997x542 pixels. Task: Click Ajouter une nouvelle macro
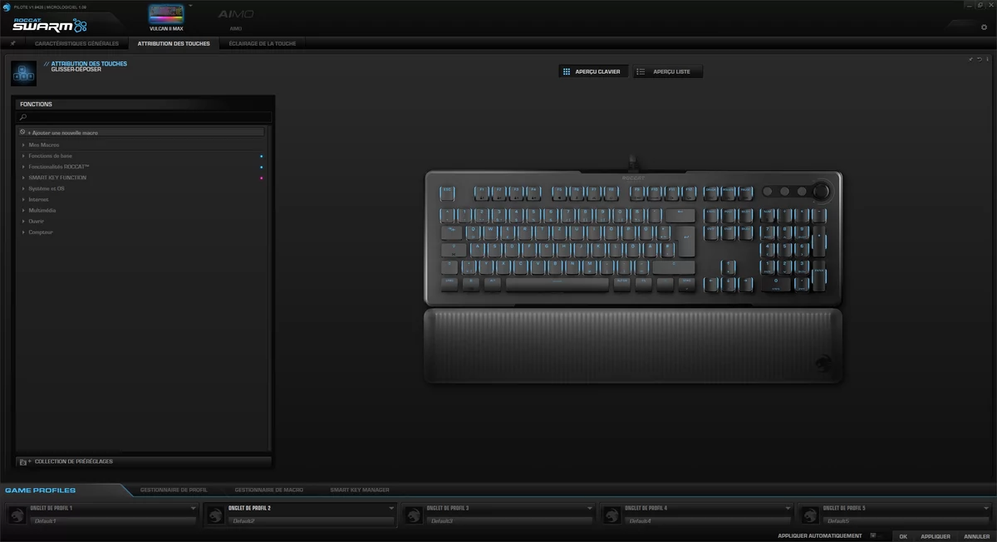click(x=141, y=132)
